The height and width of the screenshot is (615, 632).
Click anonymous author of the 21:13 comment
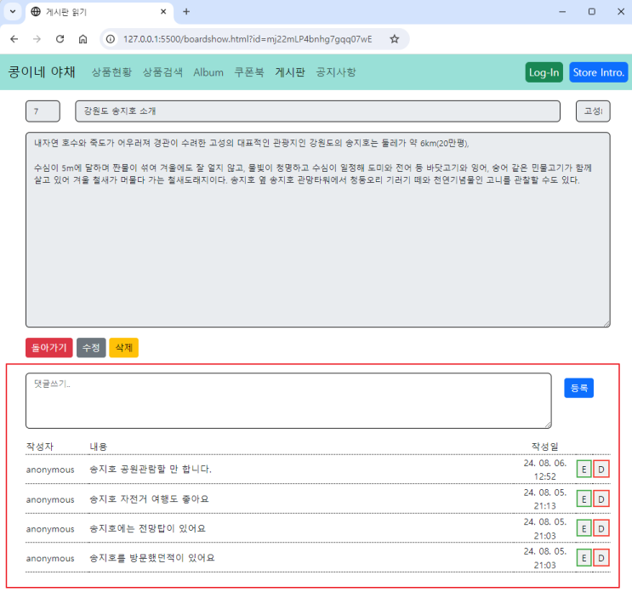click(50, 499)
